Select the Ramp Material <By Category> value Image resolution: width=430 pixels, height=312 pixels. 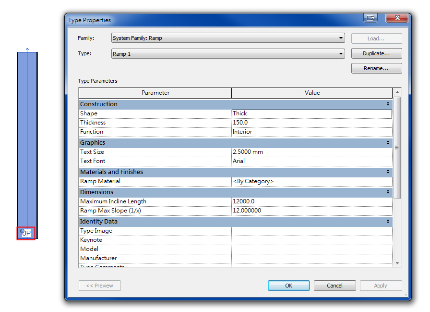(312, 181)
